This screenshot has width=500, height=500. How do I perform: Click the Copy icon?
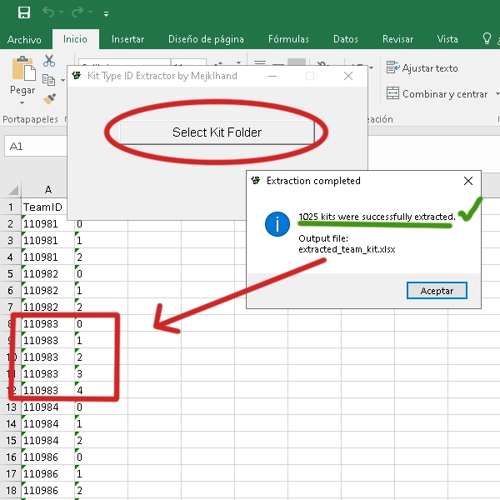point(49,80)
